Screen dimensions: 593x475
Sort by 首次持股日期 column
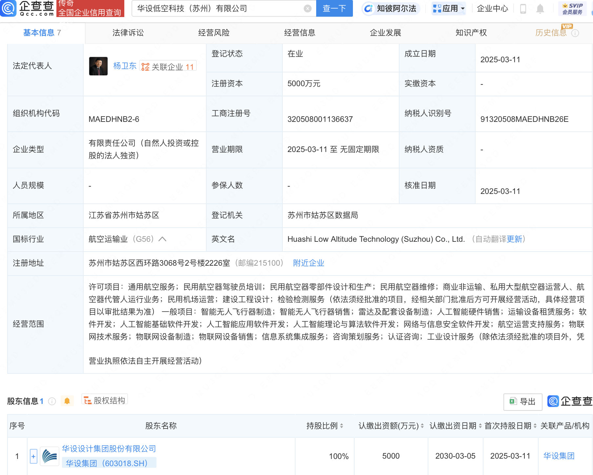[x=535, y=426]
